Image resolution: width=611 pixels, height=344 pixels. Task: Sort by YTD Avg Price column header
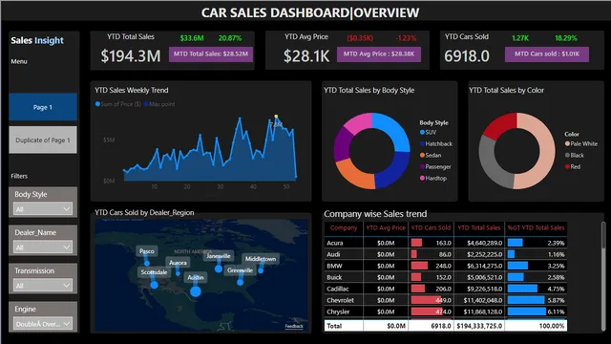[x=386, y=227]
